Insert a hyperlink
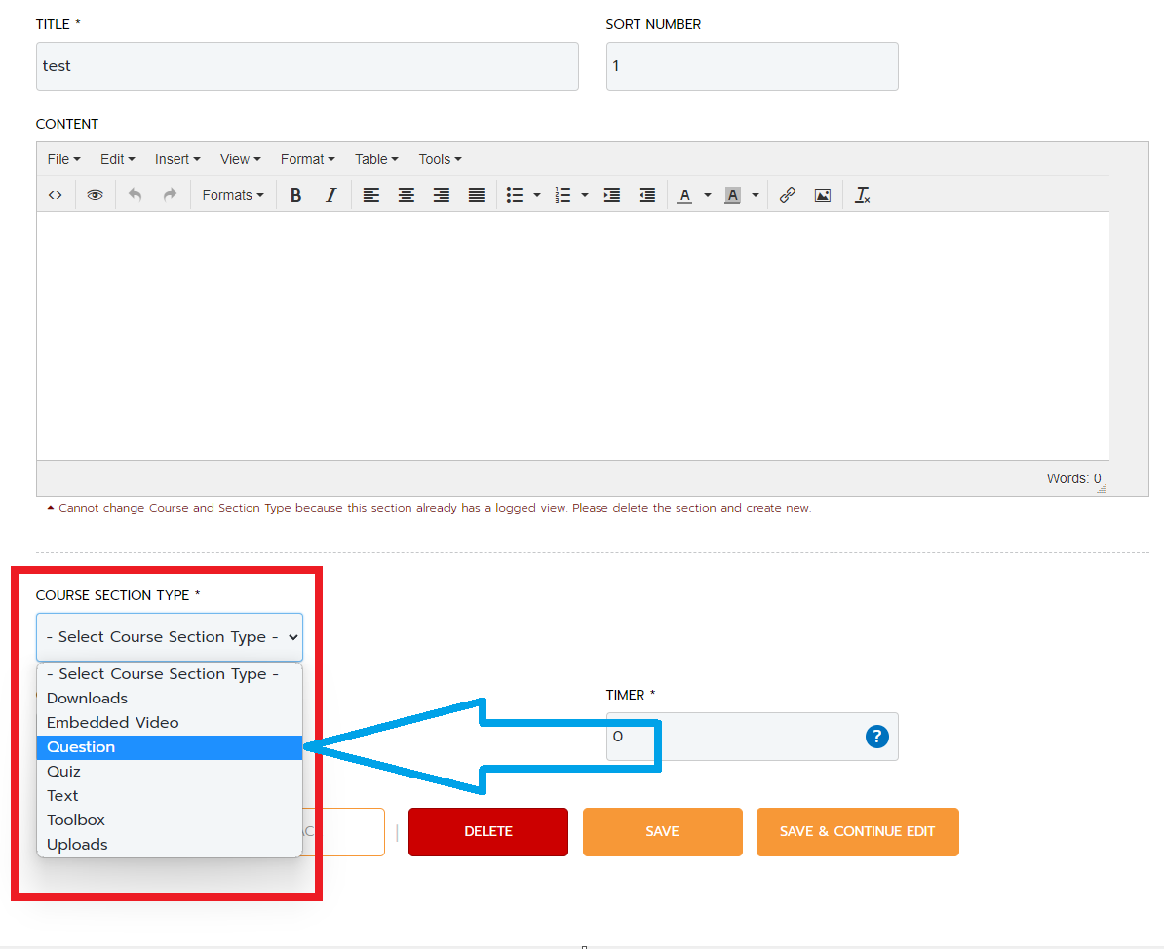Image resolution: width=1164 pixels, height=949 pixels. point(787,195)
